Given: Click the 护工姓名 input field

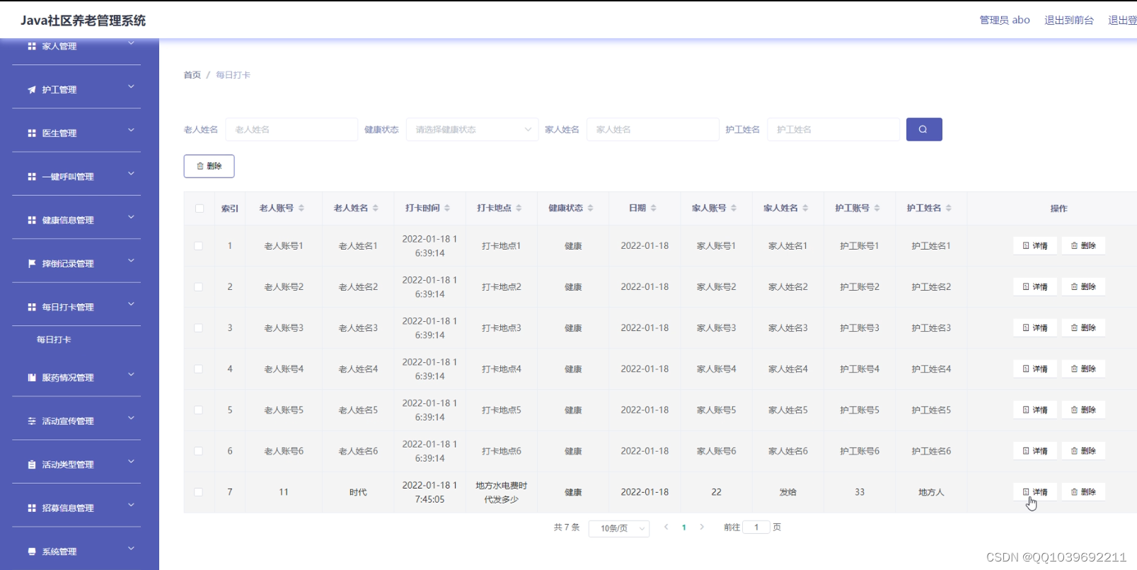Looking at the screenshot, I should [833, 129].
